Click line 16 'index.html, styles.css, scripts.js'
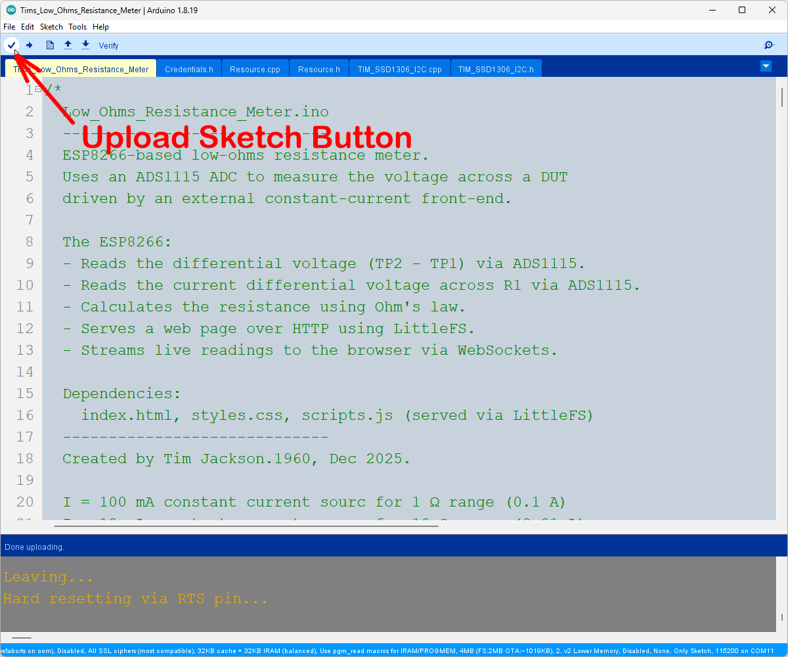The image size is (788, 657). (237, 415)
